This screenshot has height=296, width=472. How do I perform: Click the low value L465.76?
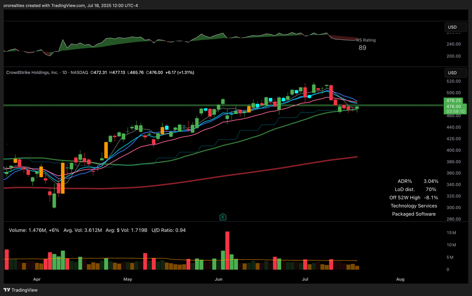(136, 72)
